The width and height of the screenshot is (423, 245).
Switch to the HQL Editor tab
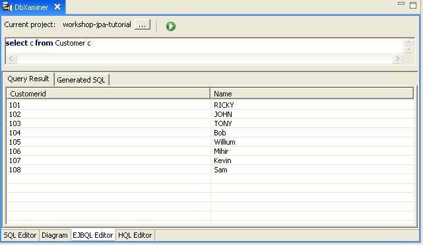135,235
